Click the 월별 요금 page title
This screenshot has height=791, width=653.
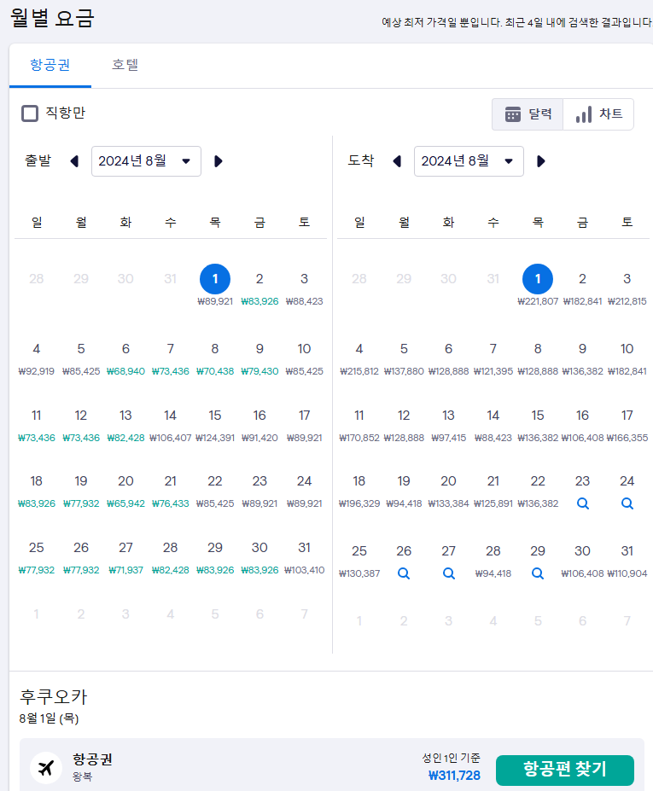52,18
